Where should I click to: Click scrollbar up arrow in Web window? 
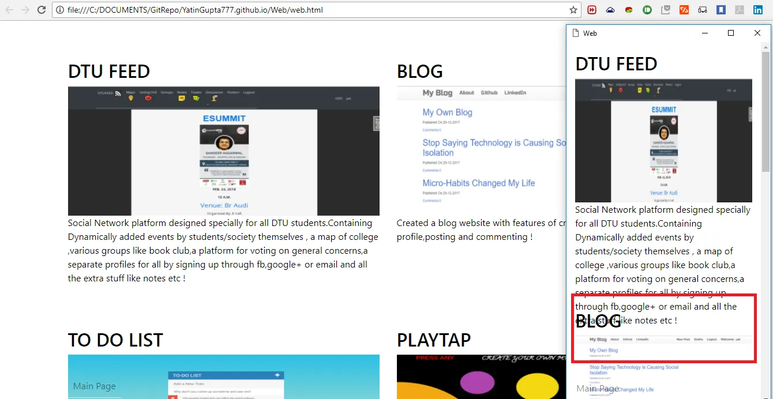click(766, 47)
